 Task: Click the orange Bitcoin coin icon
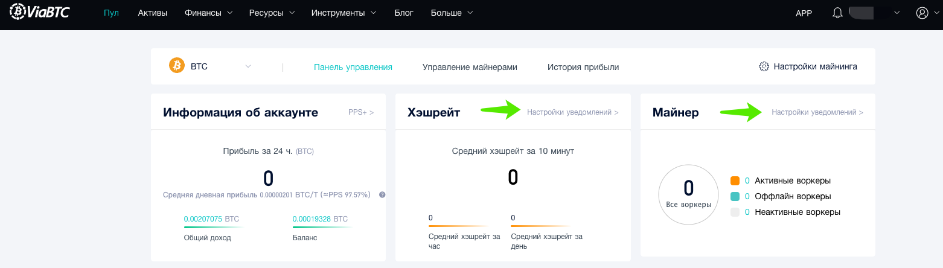176,66
